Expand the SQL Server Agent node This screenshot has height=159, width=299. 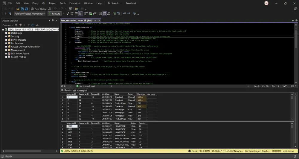(6, 53)
